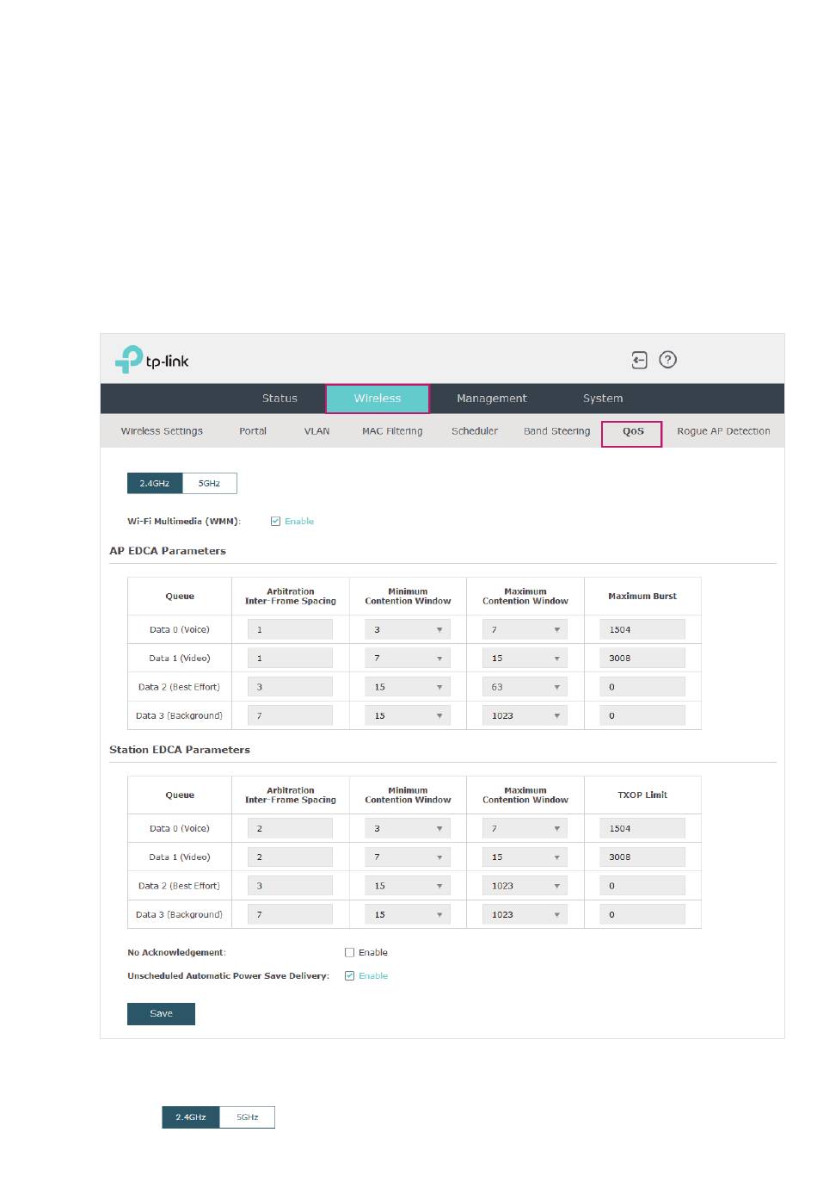Open the VLAN submenu
817x1194 pixels.
[316, 431]
